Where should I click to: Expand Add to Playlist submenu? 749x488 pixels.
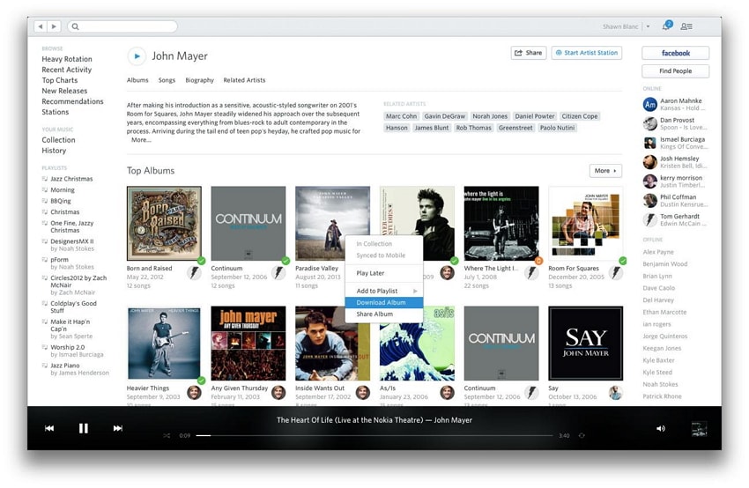point(383,291)
